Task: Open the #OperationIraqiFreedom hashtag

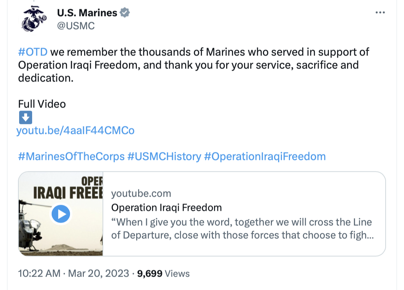Action: 265,156
